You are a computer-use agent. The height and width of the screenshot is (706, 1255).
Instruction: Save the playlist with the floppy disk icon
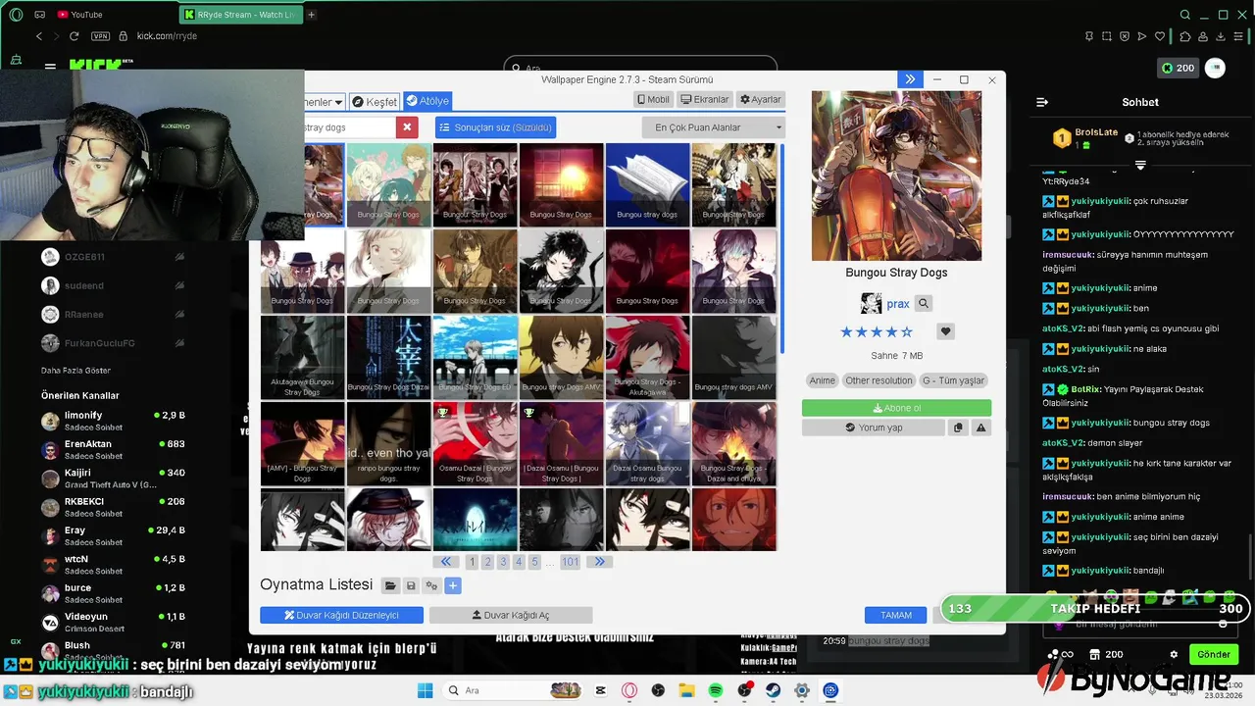coord(411,585)
